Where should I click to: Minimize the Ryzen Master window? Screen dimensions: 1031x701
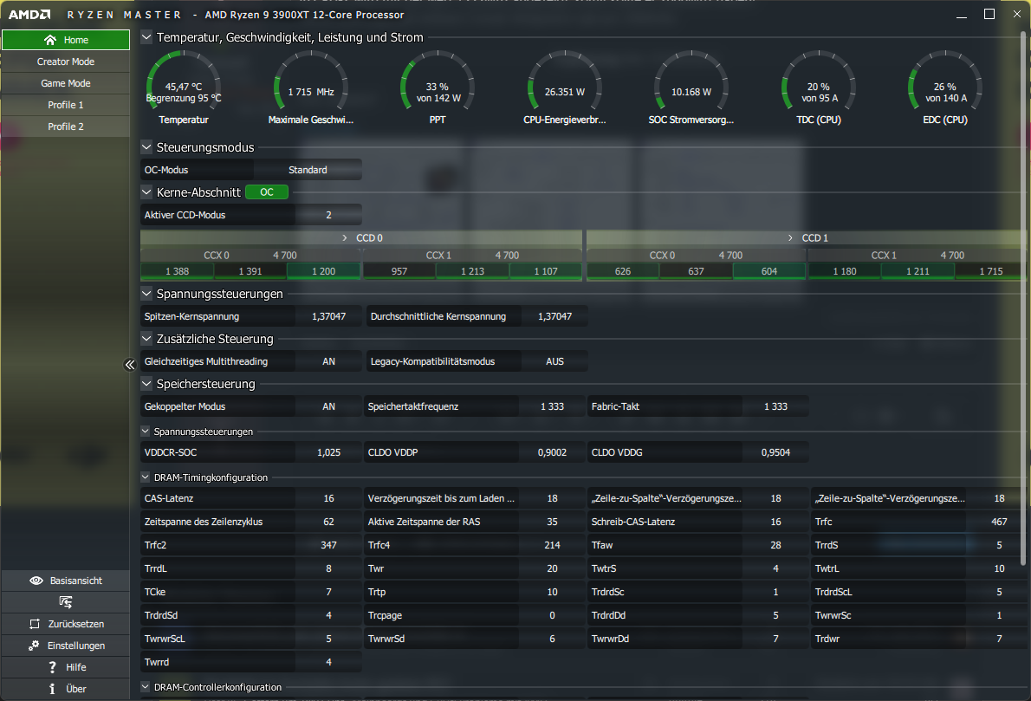tap(962, 15)
